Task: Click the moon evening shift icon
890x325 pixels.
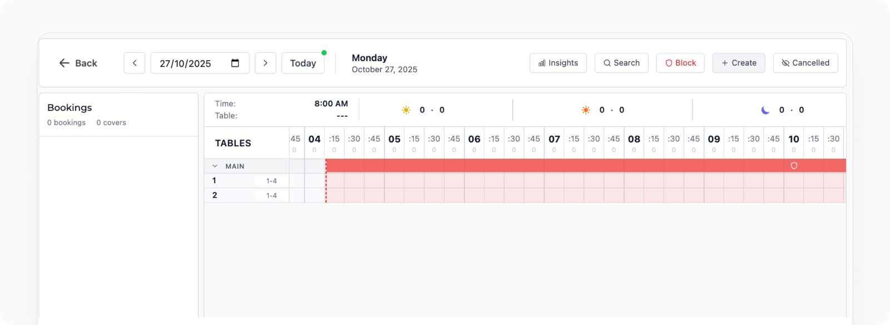Action: pos(765,110)
